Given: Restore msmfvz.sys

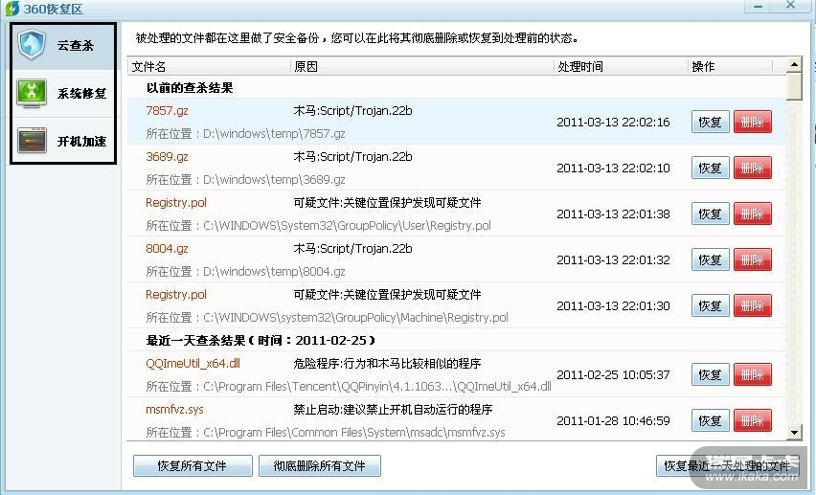Looking at the screenshot, I should click(711, 420).
